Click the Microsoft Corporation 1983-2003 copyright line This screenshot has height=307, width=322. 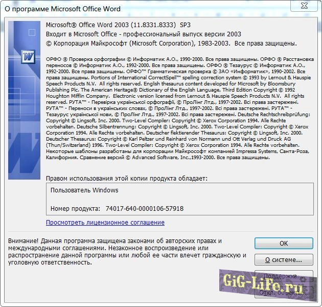171,43
